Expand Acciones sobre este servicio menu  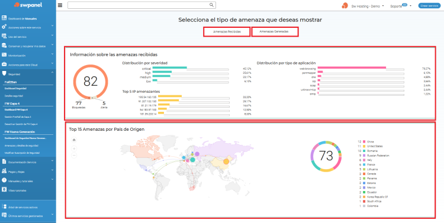point(52,26)
